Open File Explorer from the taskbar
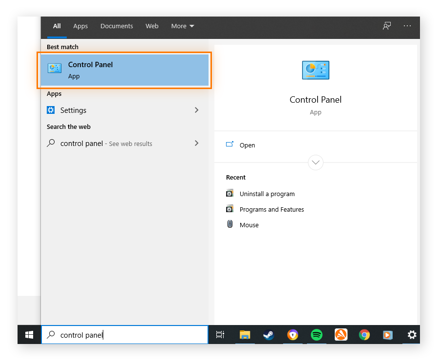The width and height of the screenshot is (438, 362). pos(245,335)
